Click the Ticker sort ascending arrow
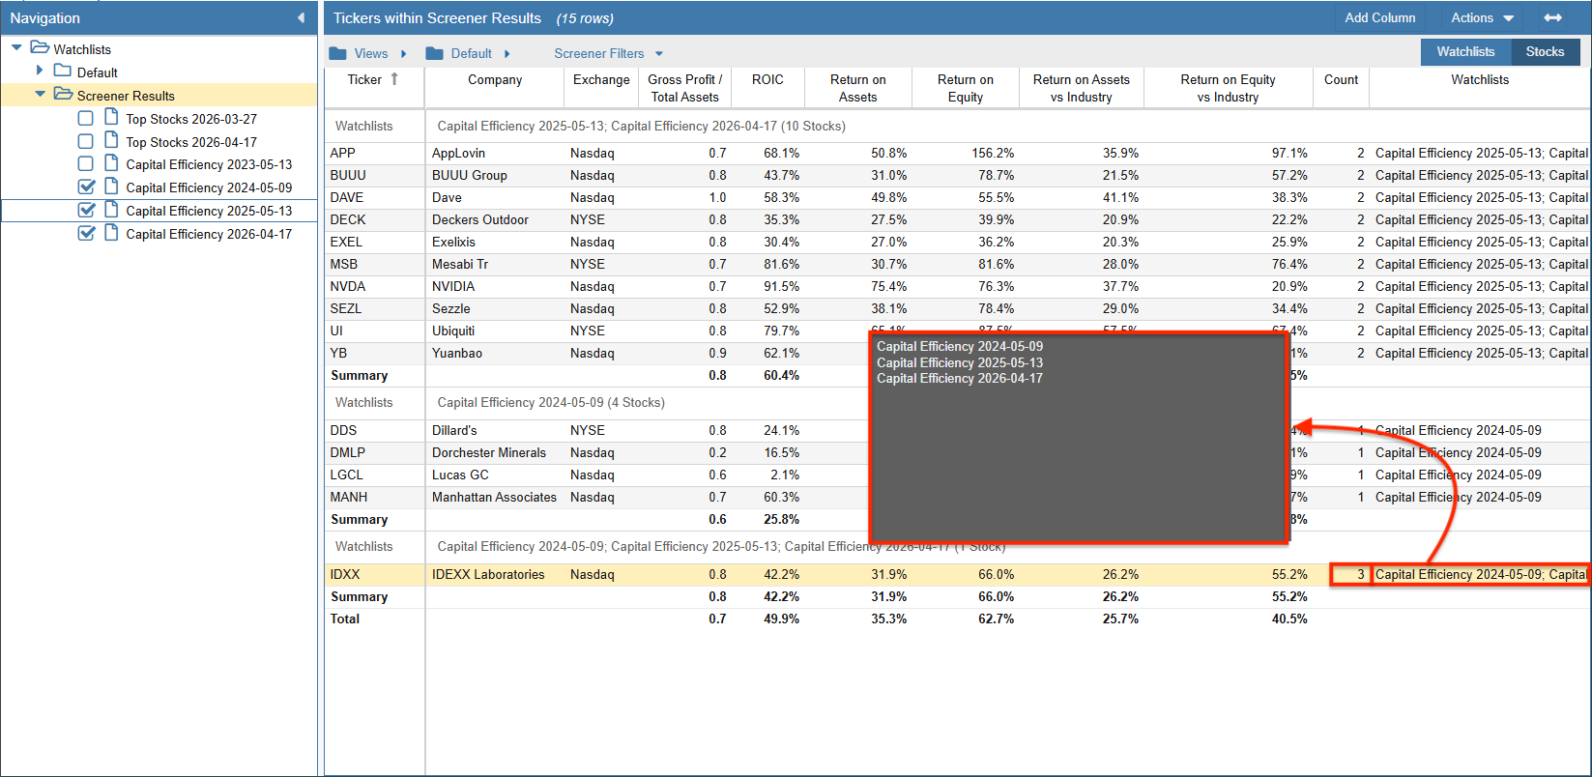1592x777 pixels. coord(394,79)
